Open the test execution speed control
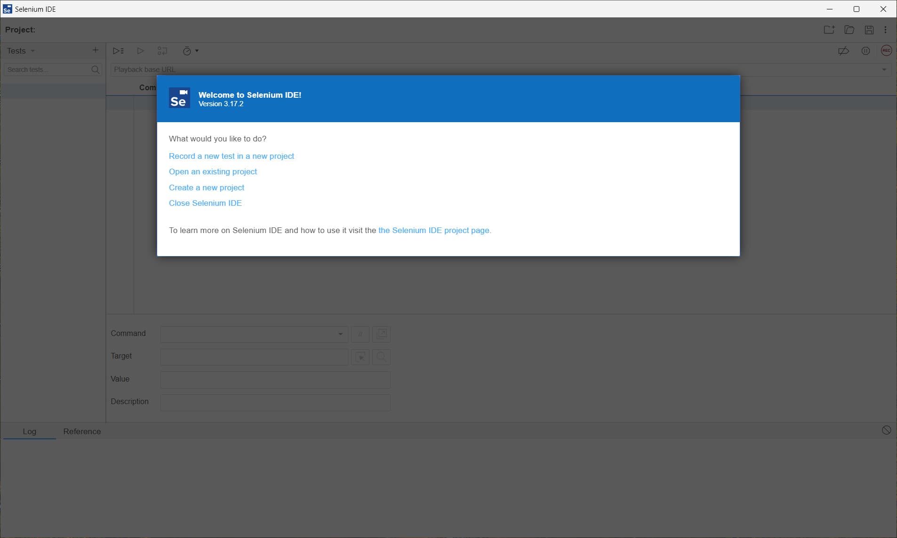Image resolution: width=897 pixels, height=538 pixels. 190,51
